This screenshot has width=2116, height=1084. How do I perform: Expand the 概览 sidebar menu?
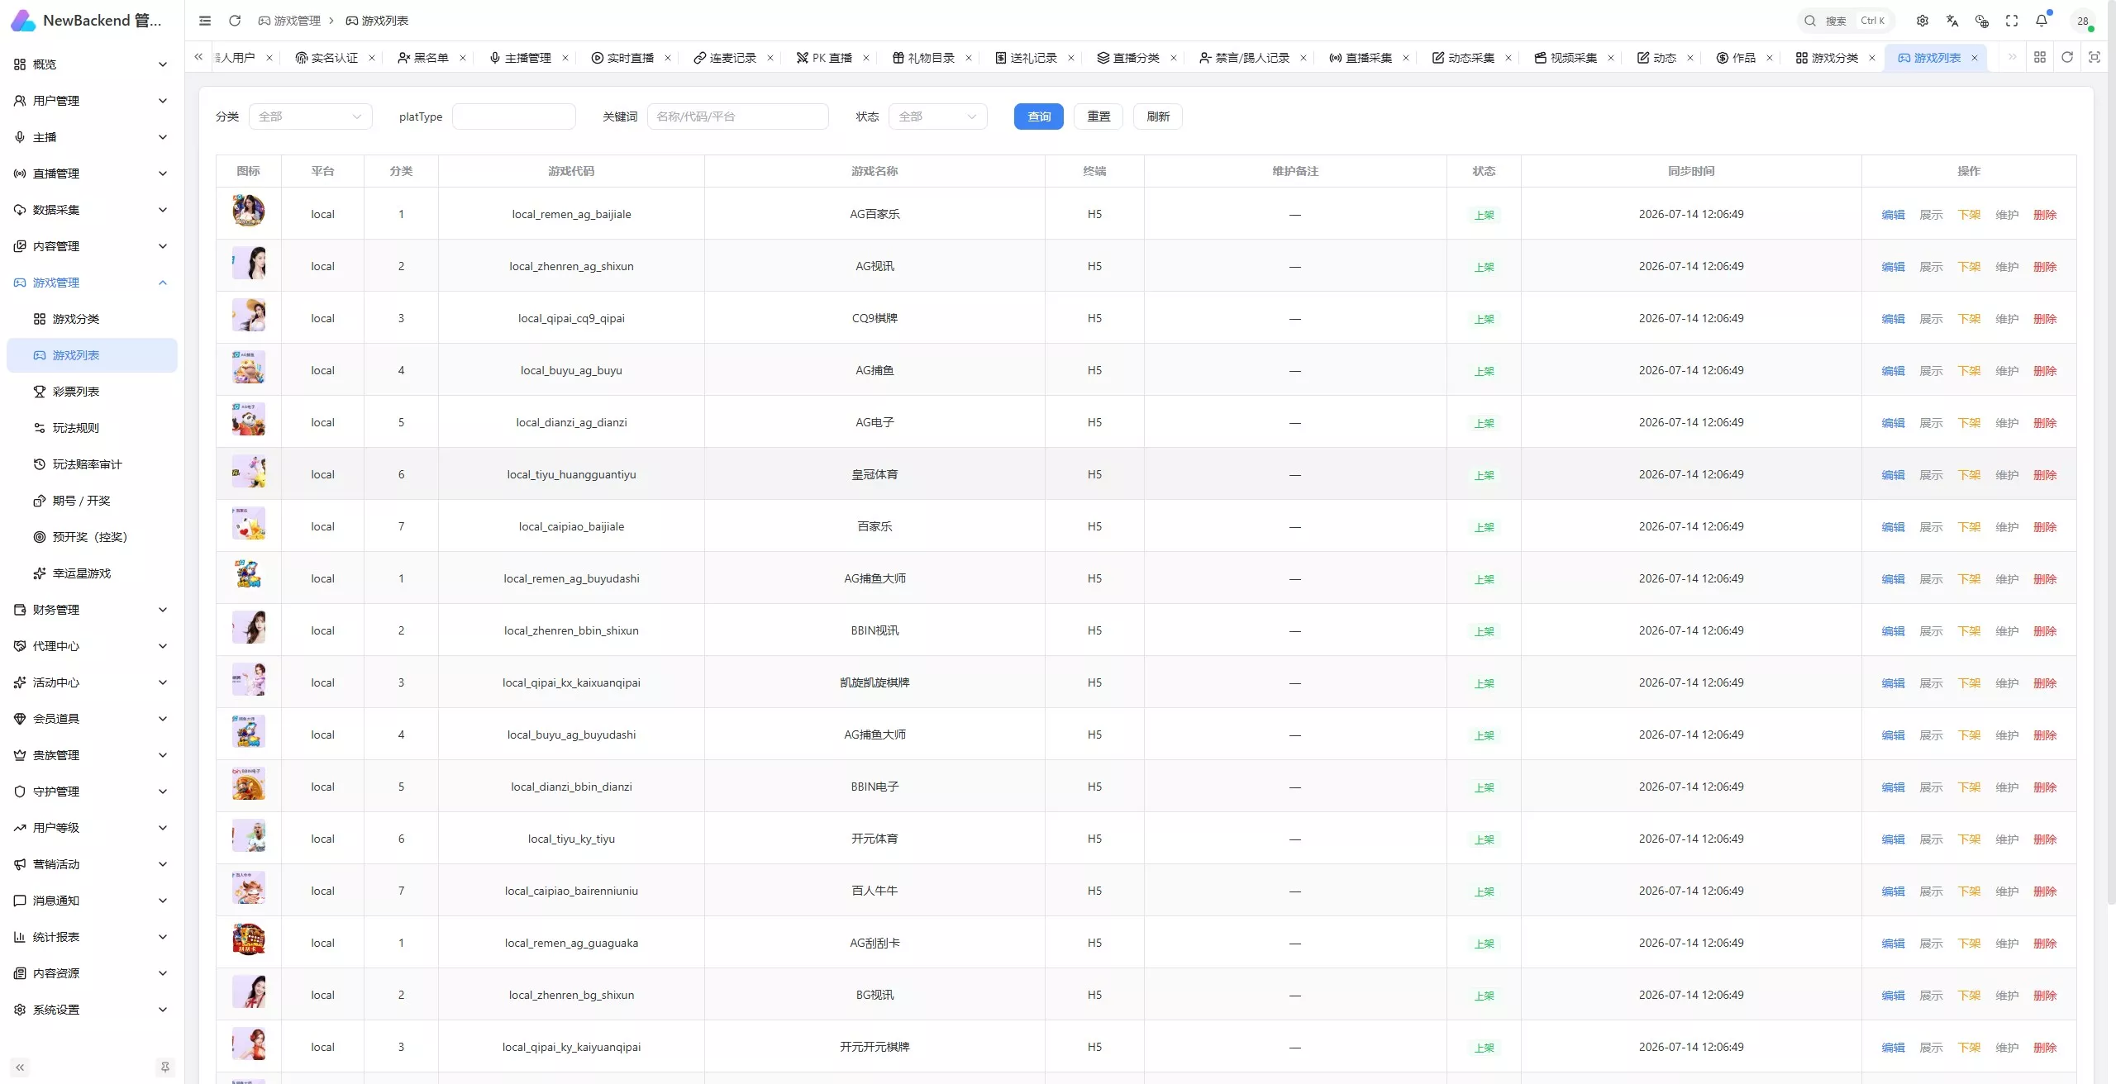coord(92,64)
